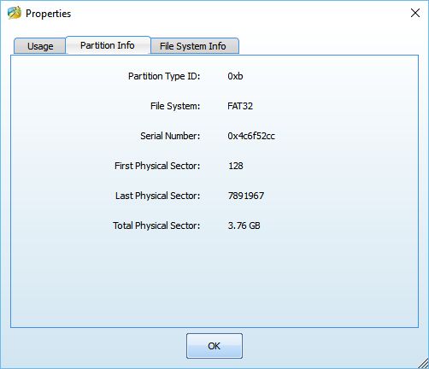The image size is (429, 369).
Task: Switch to the Usage tab
Action: (x=40, y=46)
